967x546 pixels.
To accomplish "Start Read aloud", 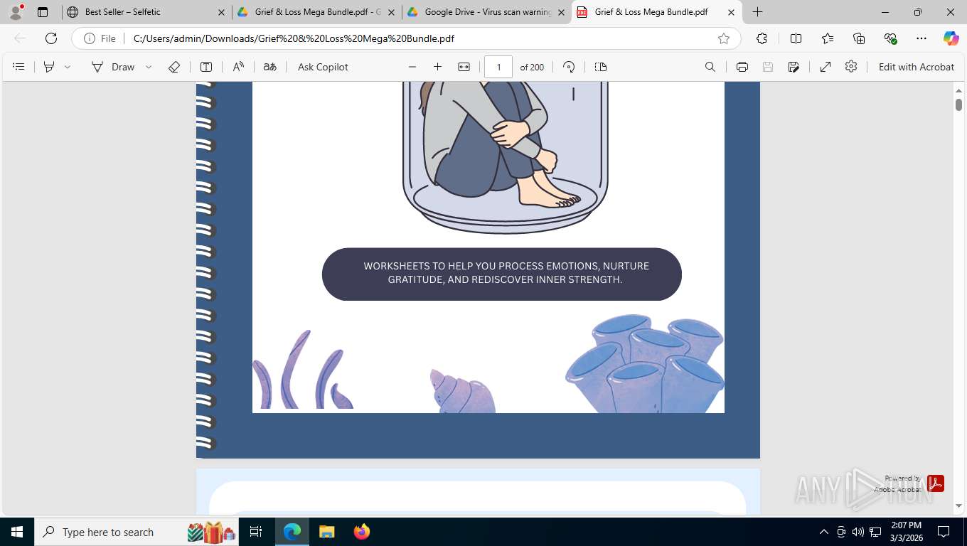I will coord(238,67).
